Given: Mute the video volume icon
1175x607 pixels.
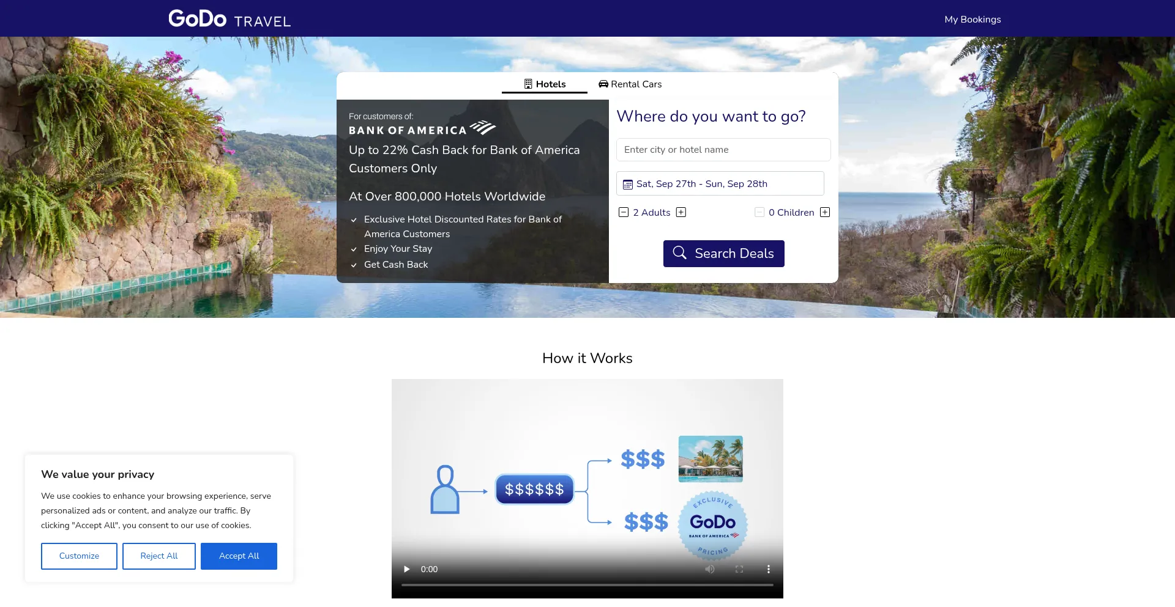Looking at the screenshot, I should (x=710, y=569).
